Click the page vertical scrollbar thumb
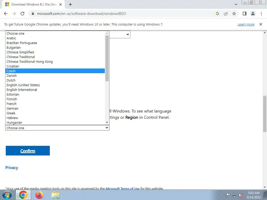The image size is (267, 200). [x=265, y=114]
